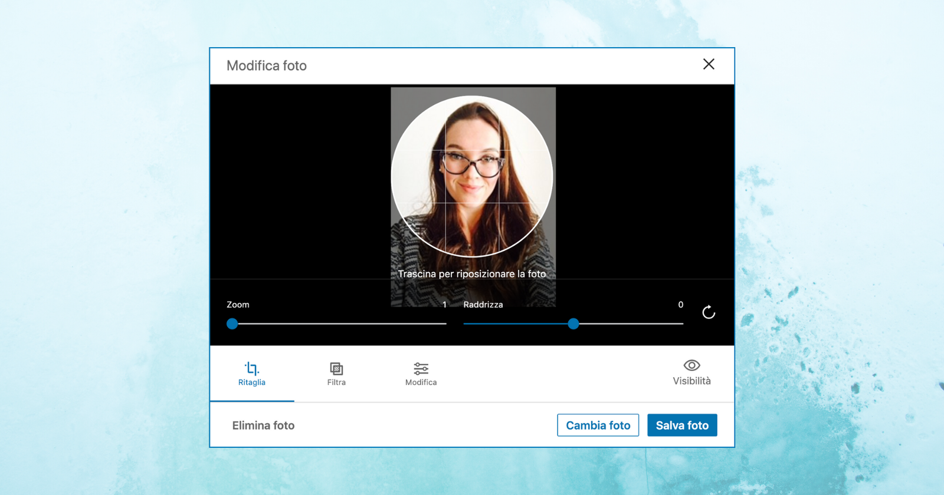Close the Modifica foto dialog
944x495 pixels.
[709, 64]
